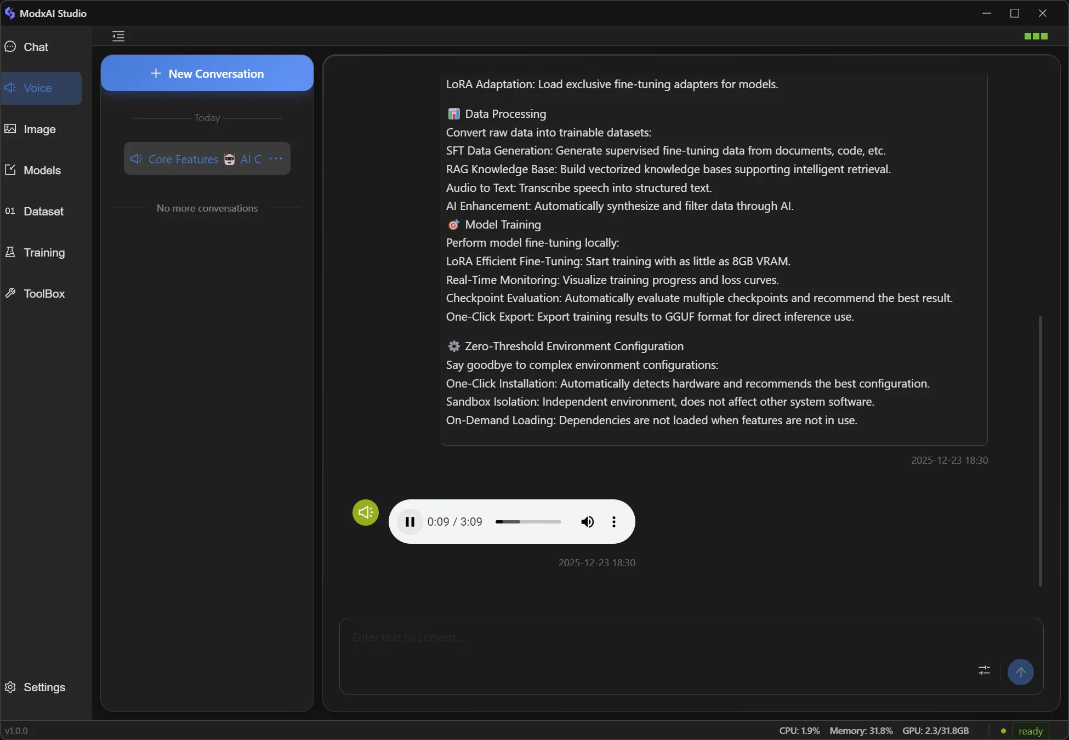
Task: Open Settings from the sidebar
Action: pos(43,687)
